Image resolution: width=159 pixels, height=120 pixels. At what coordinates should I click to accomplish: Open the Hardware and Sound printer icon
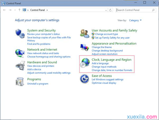[20, 66]
